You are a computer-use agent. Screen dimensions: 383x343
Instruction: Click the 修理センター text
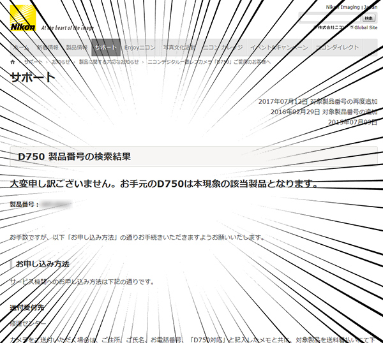coord(28,324)
